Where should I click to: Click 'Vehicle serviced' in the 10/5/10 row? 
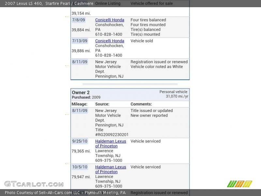coord(146,167)
